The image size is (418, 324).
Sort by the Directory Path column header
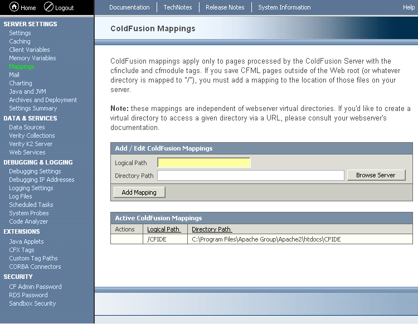click(211, 229)
